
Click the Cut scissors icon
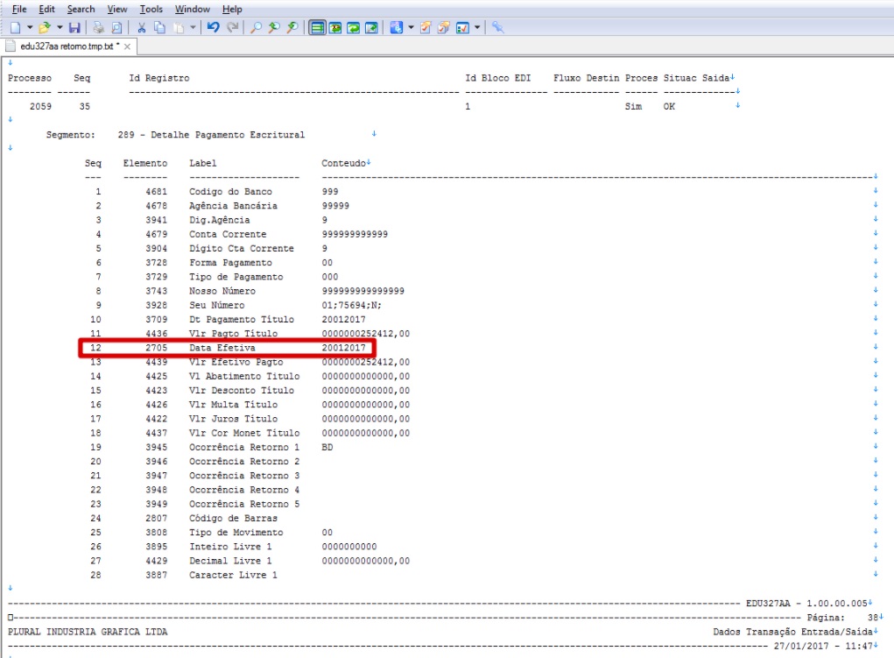tap(141, 27)
